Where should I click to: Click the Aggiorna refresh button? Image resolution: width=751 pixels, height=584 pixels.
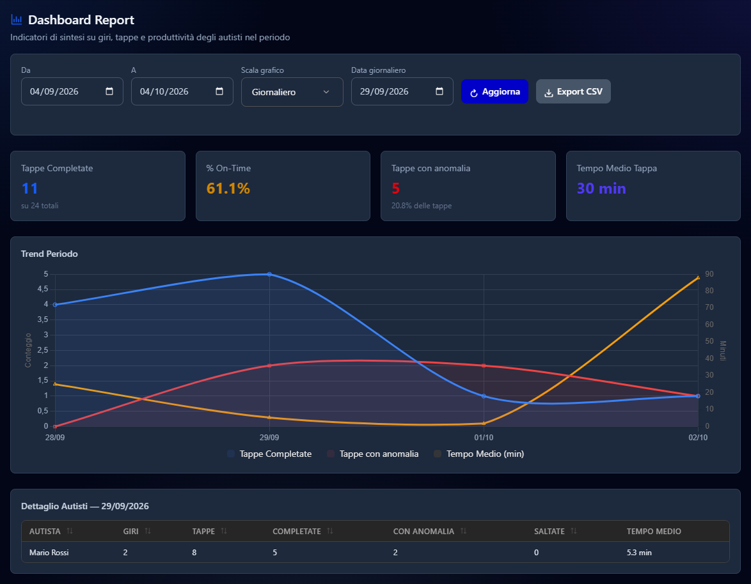coord(494,91)
